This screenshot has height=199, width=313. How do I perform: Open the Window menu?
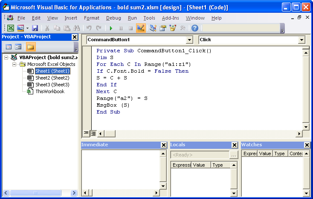tap(195, 18)
